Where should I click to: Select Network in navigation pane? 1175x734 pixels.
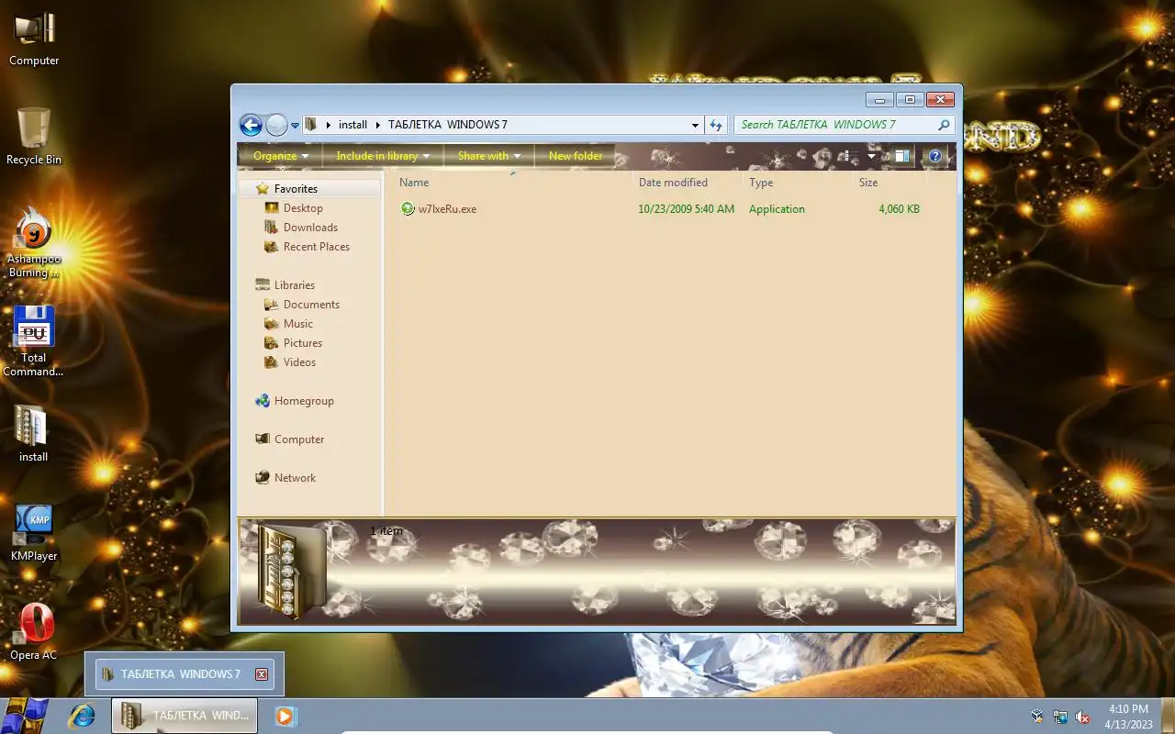(x=295, y=478)
